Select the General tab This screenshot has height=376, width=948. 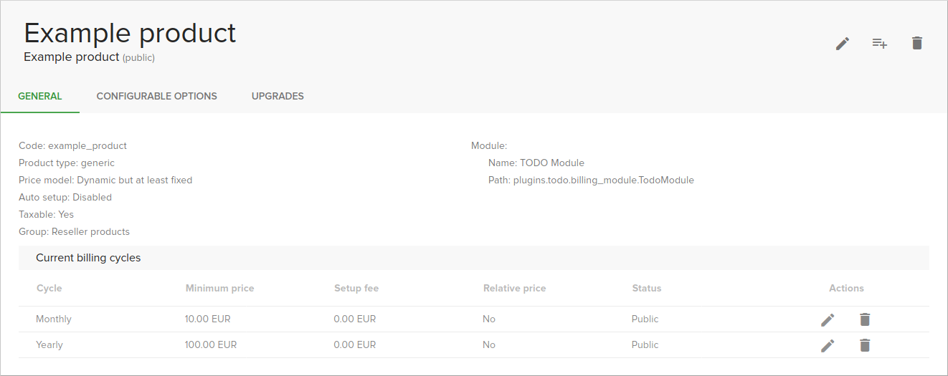click(x=40, y=96)
